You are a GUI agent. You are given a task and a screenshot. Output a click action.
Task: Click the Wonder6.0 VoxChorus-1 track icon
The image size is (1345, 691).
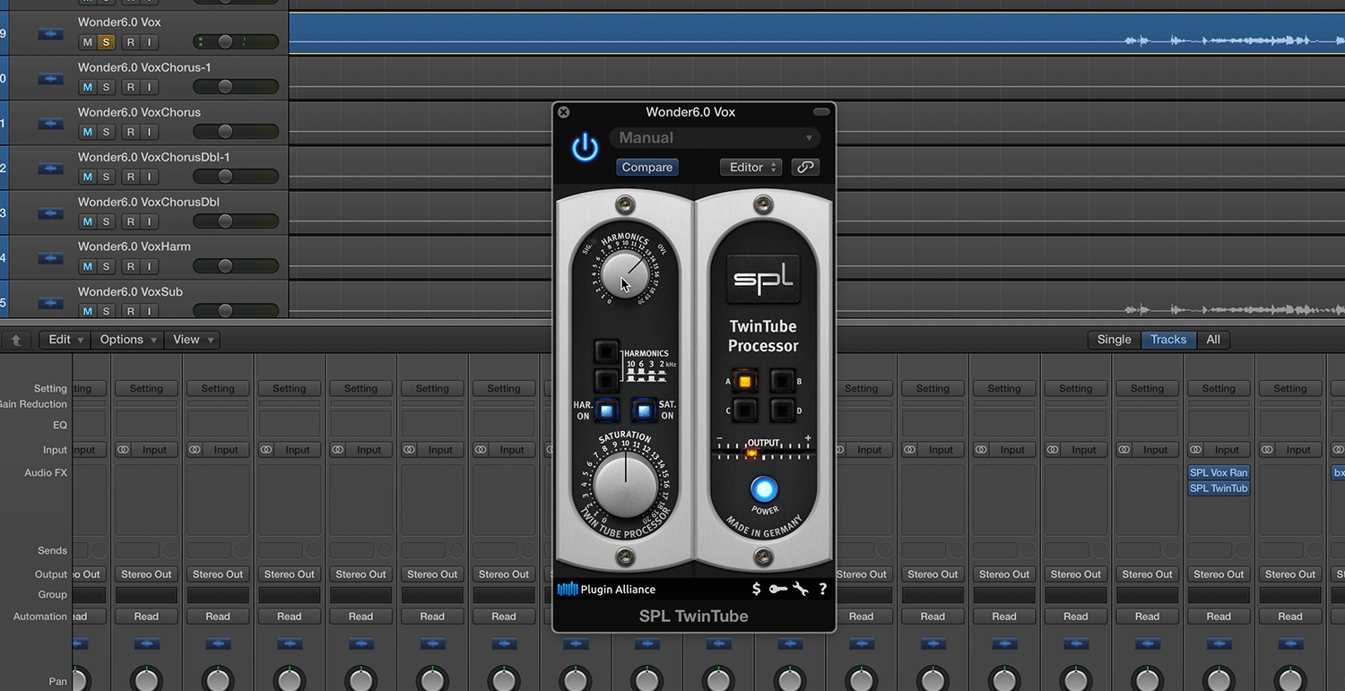pyautogui.click(x=50, y=80)
